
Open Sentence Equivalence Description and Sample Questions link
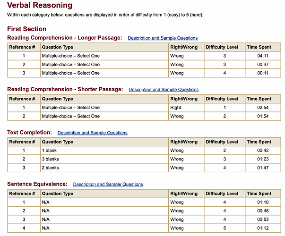click(x=108, y=184)
